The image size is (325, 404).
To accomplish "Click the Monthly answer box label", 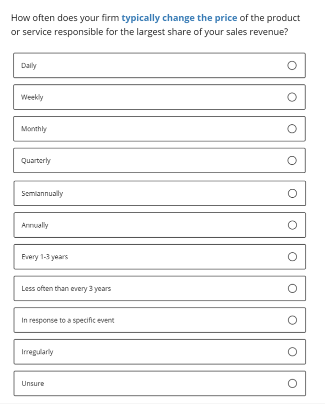I will pyautogui.click(x=34, y=129).
